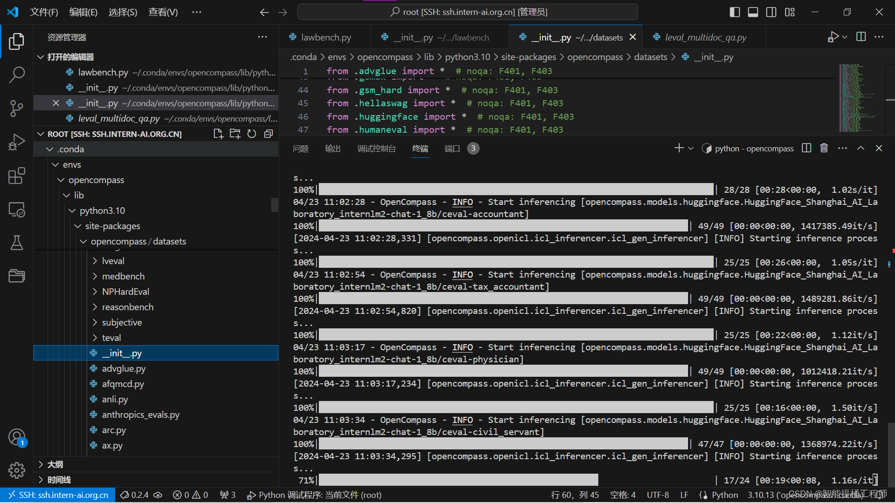This screenshot has height=503, width=895.
Task: Switch to lawbench.py editor tab
Action: pyautogui.click(x=326, y=37)
